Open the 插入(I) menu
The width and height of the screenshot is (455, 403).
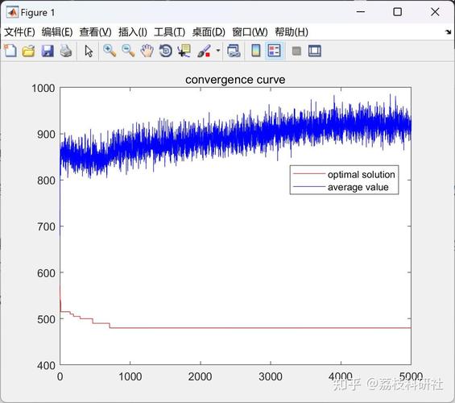[133, 31]
